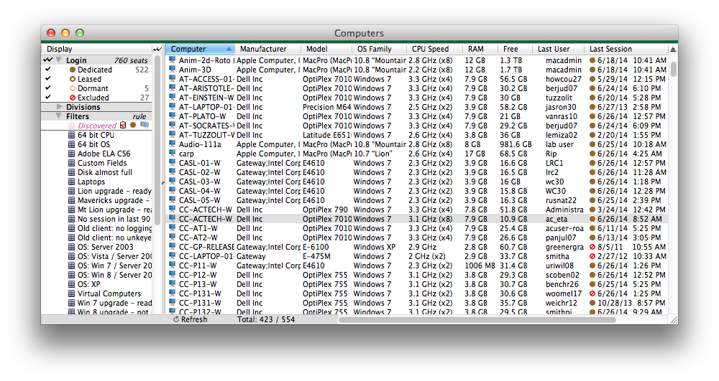This screenshot has width=719, height=381.
Task: Click the computer icon for CC-AT1-W
Action: pyautogui.click(x=173, y=227)
